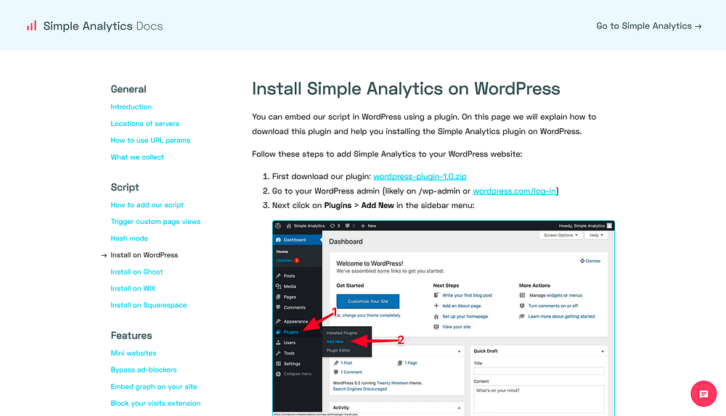Download wordpress-plugin-1.0.zip
Screen dimensions: 726x416
(x=420, y=176)
